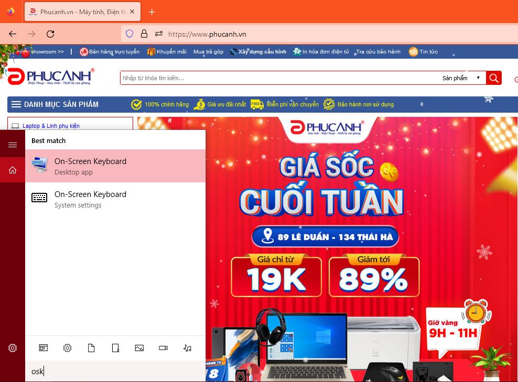Image resolution: width=518 pixels, height=382 pixels.
Task: Click the 100% chính hãng checkmark icon
Action: coord(136,104)
